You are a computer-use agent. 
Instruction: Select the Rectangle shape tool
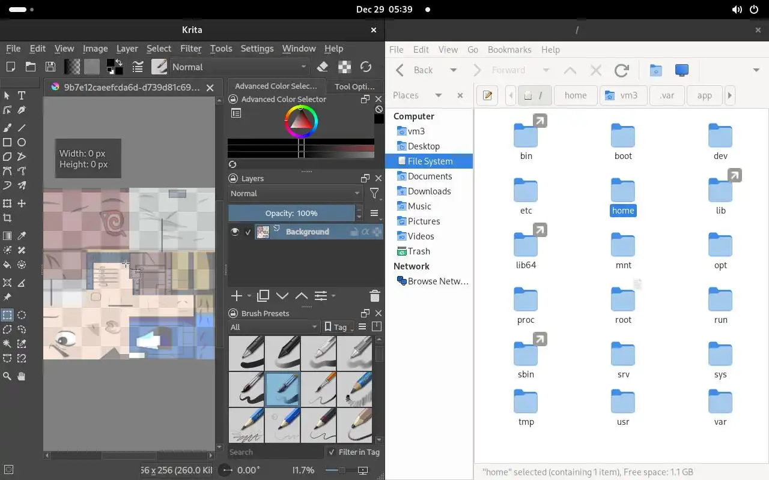[7, 142]
